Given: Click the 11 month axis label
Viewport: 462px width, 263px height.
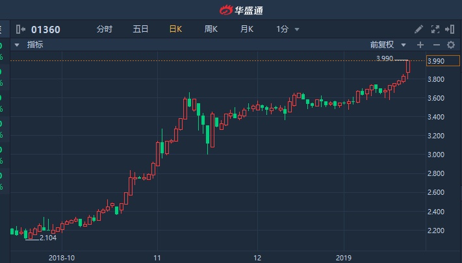Looking at the screenshot, I should coord(157,258).
